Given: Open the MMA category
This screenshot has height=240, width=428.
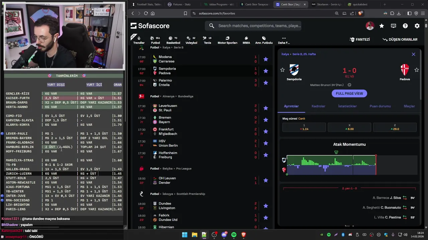Looking at the screenshot, I should (246, 40).
